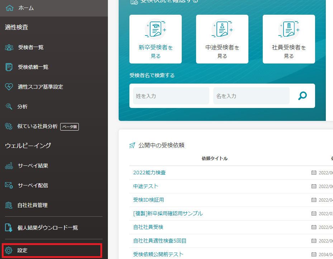
Task: Open the 社員受検者を見る card
Action: pos(289,39)
